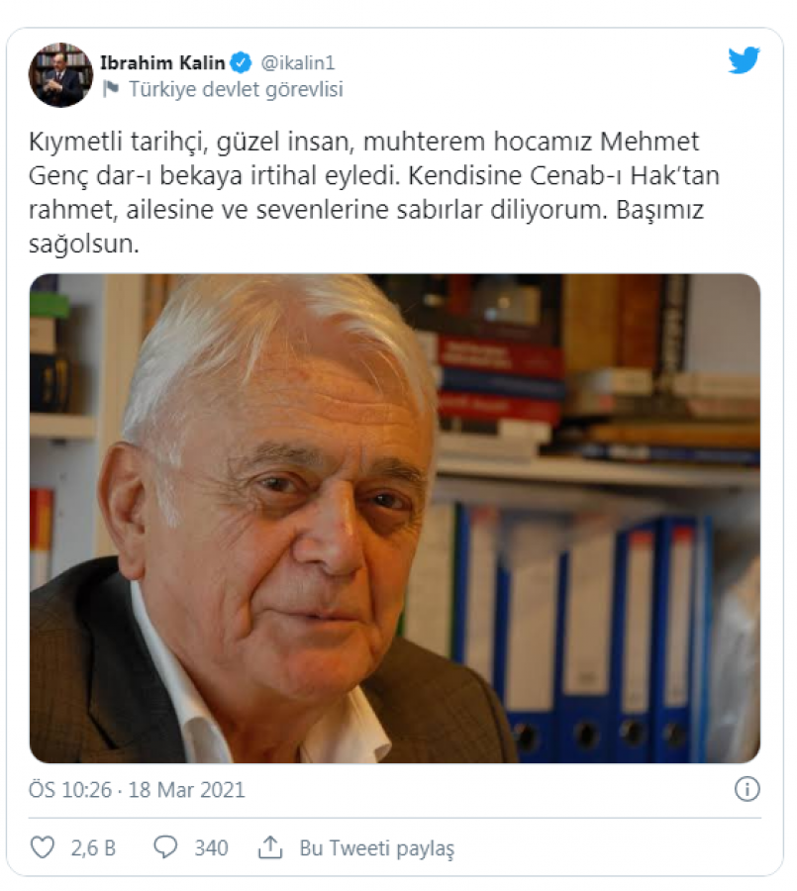Click the share upload arrow icon

coord(270,847)
